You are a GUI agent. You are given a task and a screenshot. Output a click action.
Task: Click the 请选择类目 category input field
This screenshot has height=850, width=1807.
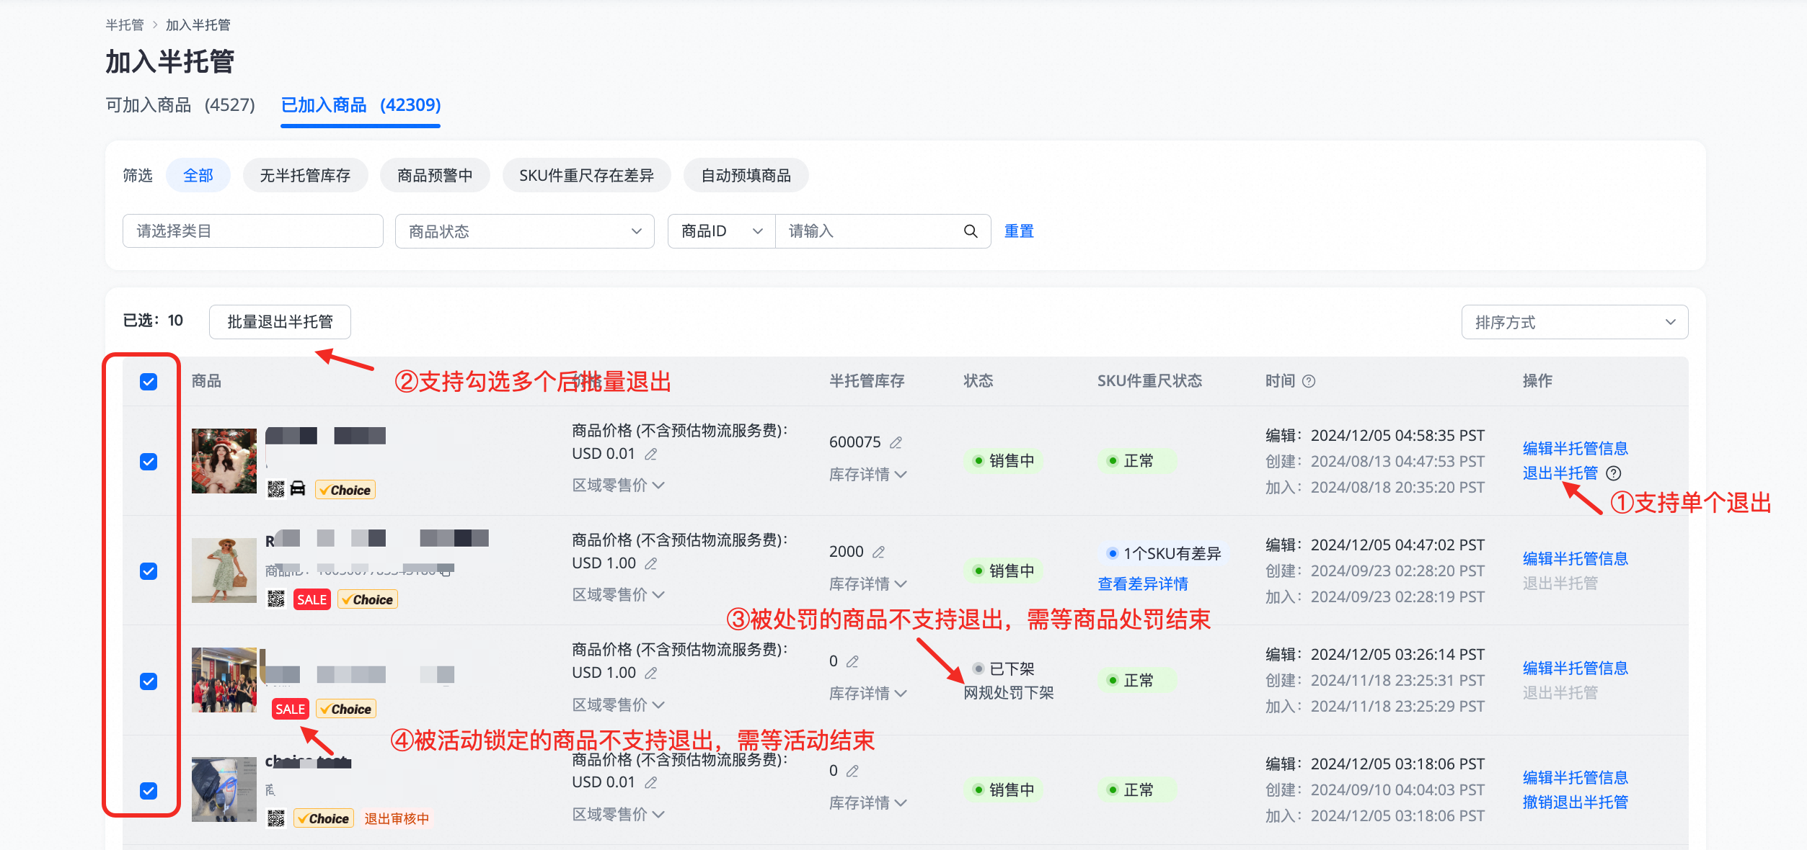[252, 231]
